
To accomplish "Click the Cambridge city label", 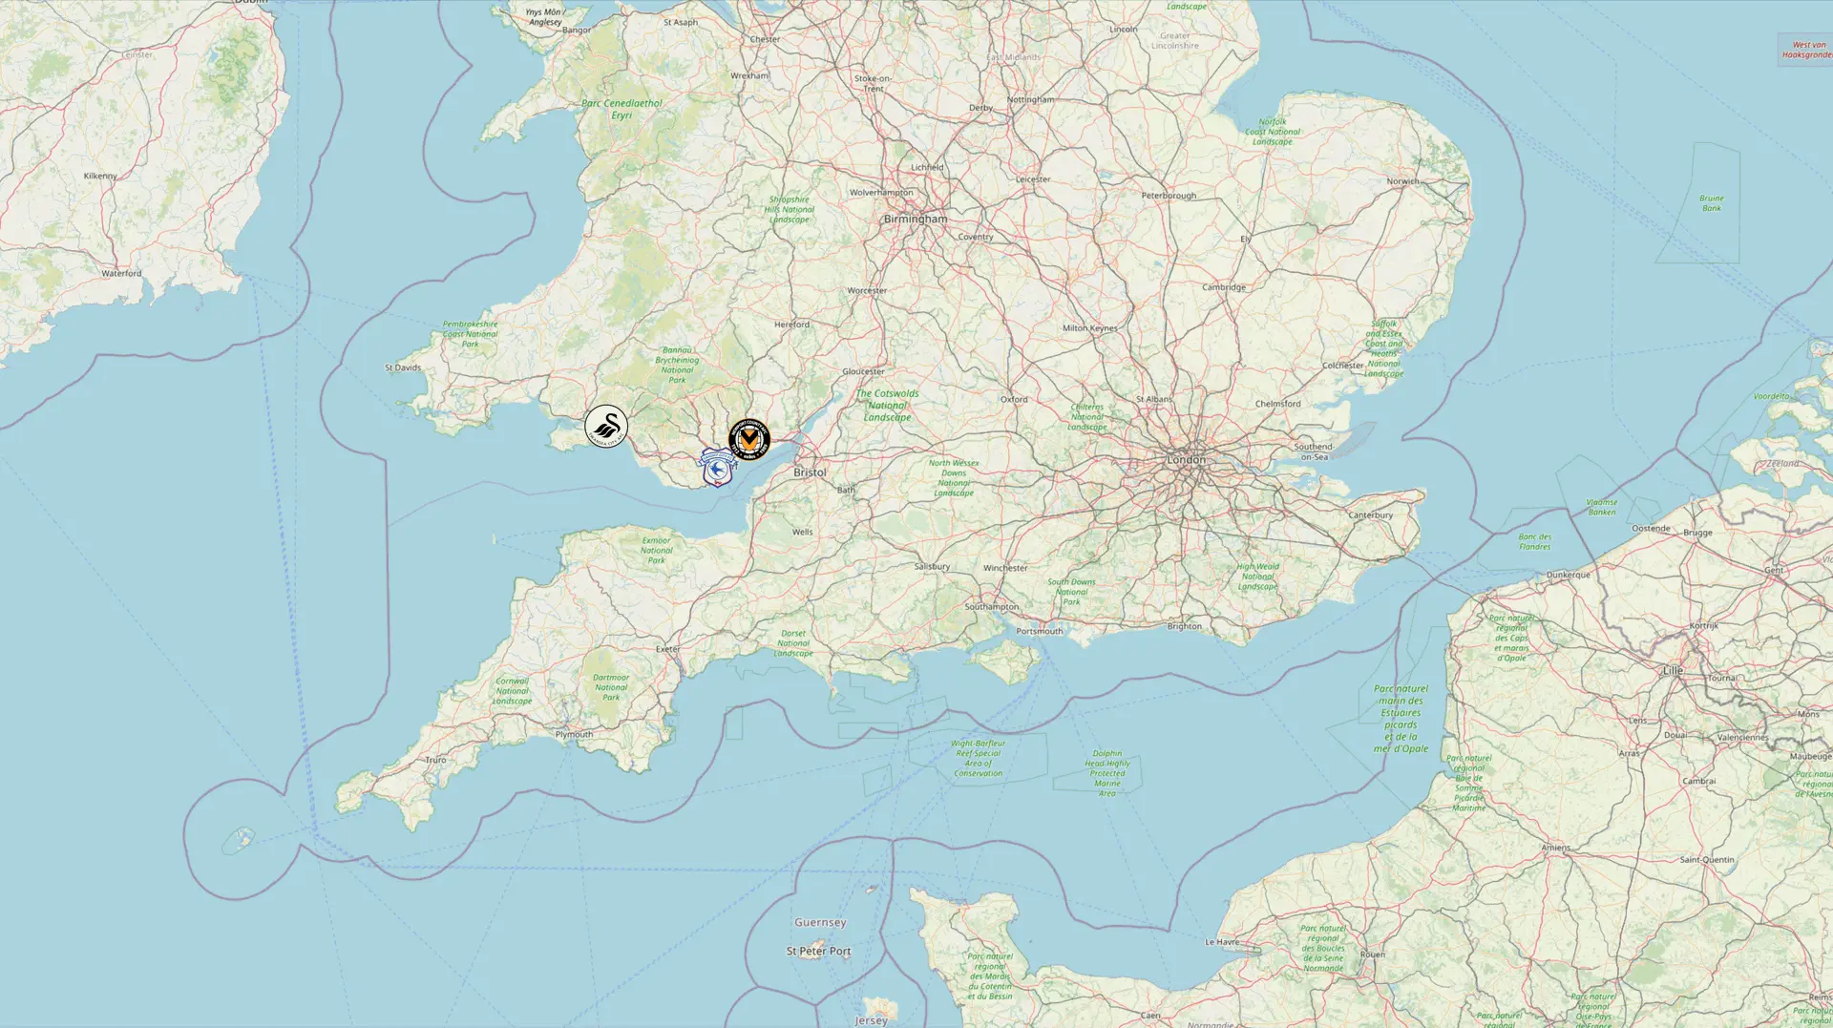I will pyautogui.click(x=1224, y=287).
